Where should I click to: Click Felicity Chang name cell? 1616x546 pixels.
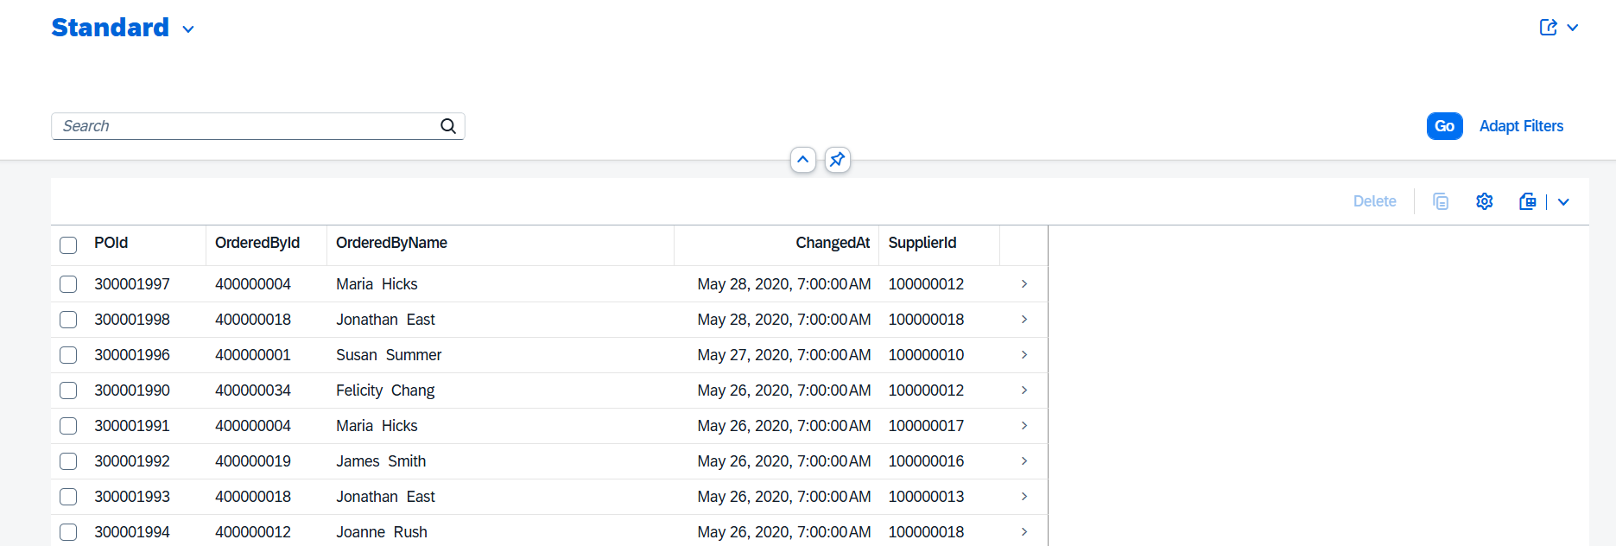(385, 390)
